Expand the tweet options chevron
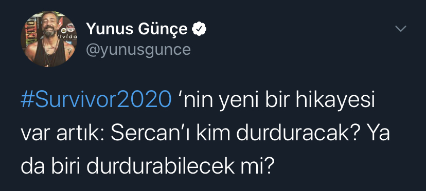 click(x=401, y=29)
